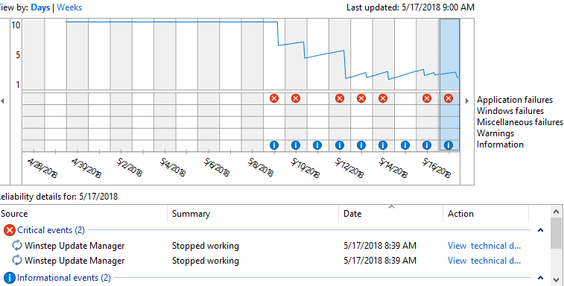Click the Informational events blue icon

[x=10, y=278]
